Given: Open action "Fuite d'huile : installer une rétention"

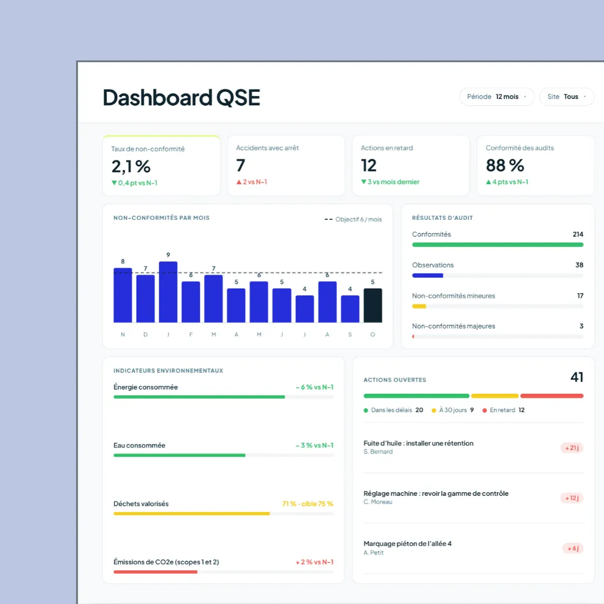Looking at the screenshot, I should click(474, 448).
